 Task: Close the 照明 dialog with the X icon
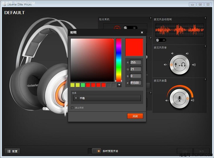(x=142, y=32)
